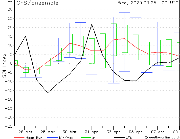
Task: Click the 07 Apr x-axis label
Action: pos(158,132)
